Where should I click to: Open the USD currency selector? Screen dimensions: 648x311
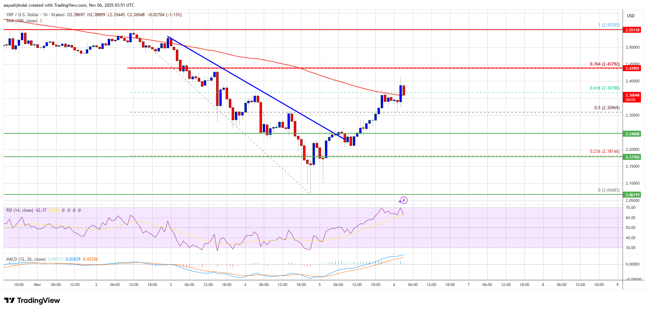coord(631,16)
